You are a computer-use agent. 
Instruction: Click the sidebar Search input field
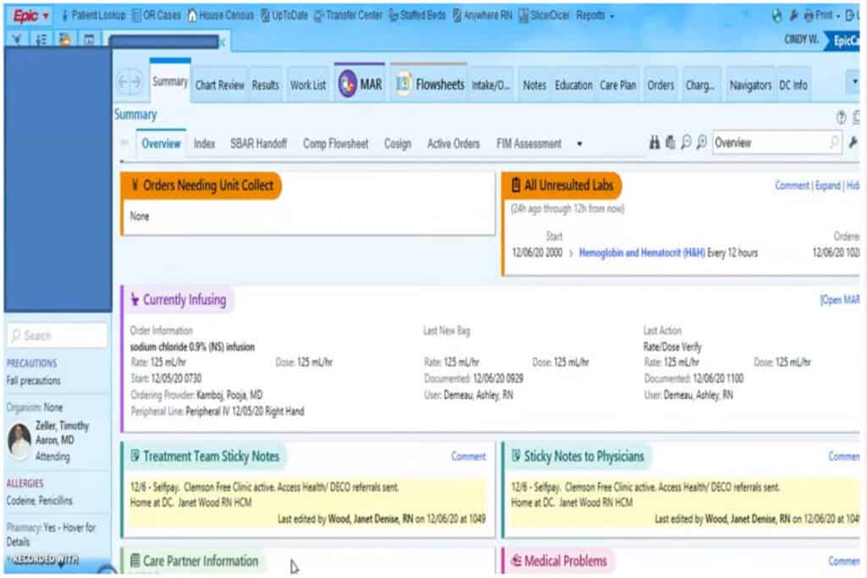tap(58, 335)
